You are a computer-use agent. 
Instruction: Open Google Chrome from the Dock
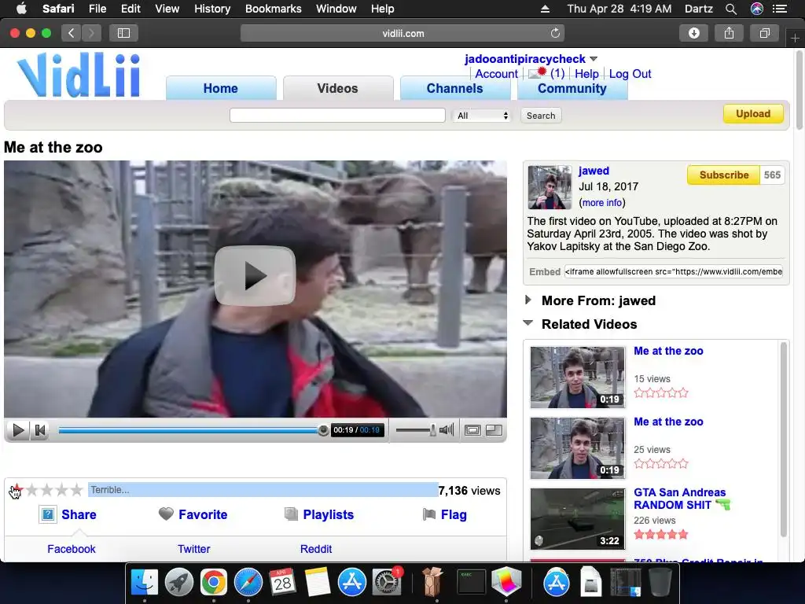(x=214, y=582)
